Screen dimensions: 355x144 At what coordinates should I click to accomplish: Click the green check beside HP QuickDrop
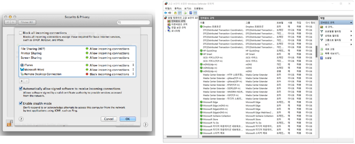[201, 50]
